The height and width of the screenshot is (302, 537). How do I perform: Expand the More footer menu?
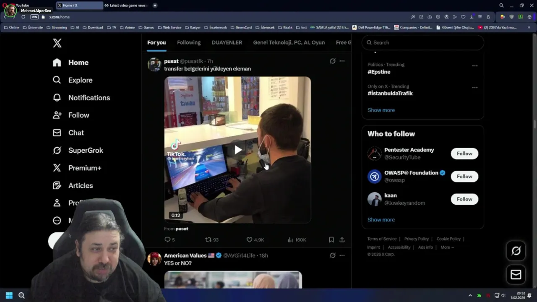[447, 247]
